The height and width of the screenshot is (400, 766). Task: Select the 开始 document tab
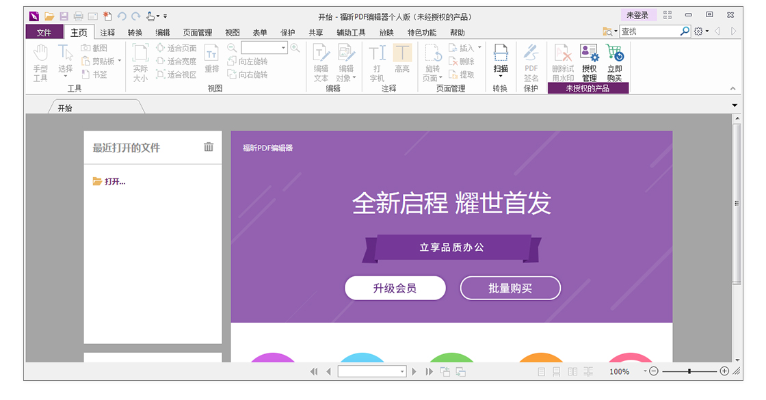click(x=96, y=107)
